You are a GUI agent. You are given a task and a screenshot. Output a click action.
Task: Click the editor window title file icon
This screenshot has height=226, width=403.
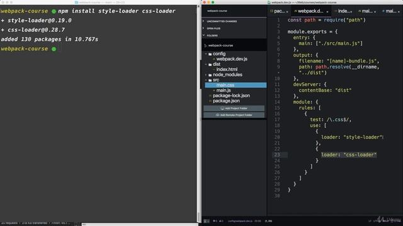(x=269, y=3)
